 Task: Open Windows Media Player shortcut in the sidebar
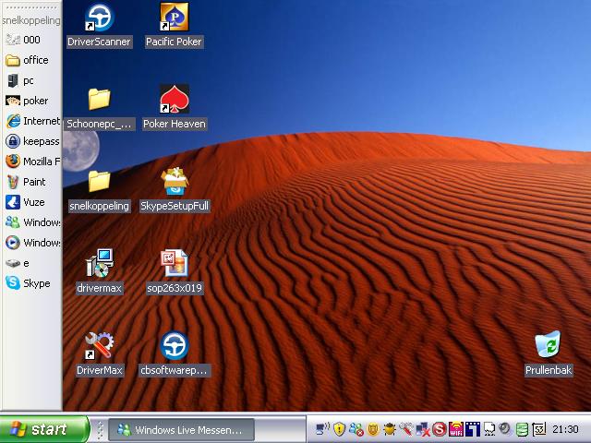click(31, 243)
